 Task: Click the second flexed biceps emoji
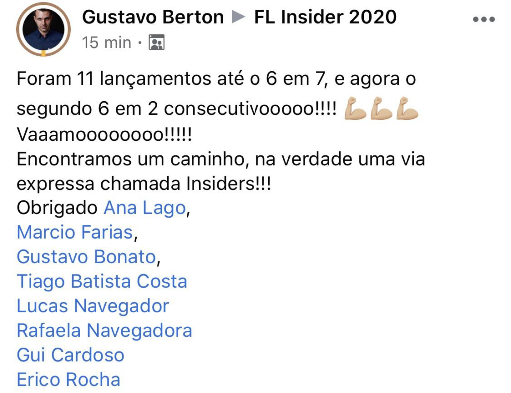coord(381,108)
